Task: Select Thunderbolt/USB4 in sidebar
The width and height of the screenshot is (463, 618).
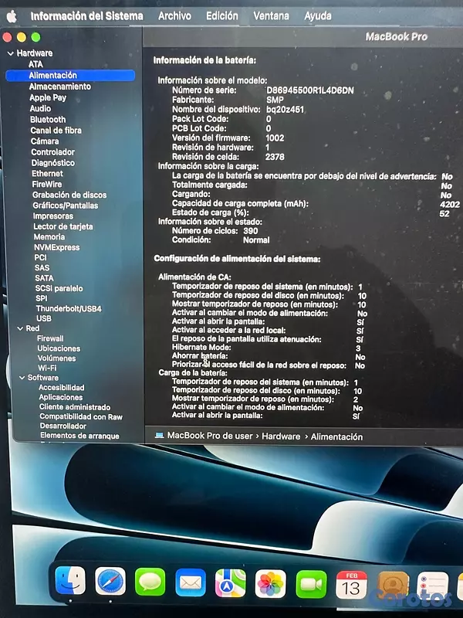Action: click(x=69, y=308)
